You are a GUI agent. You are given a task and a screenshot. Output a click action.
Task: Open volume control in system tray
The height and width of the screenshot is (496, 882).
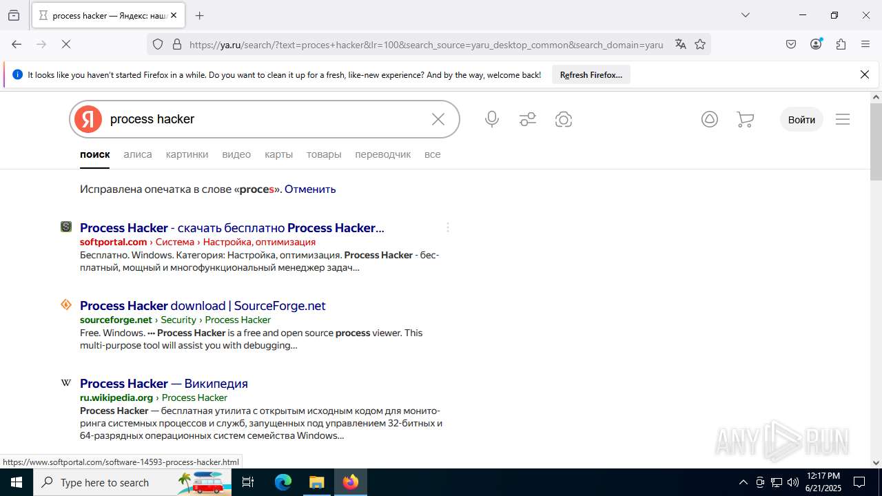(x=793, y=482)
